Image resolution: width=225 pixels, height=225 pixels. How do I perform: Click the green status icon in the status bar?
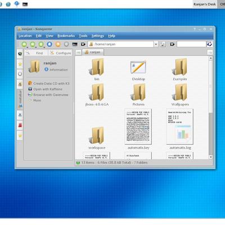tap(78, 163)
